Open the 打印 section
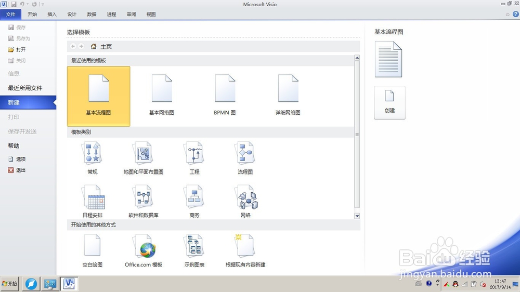 coord(14,117)
